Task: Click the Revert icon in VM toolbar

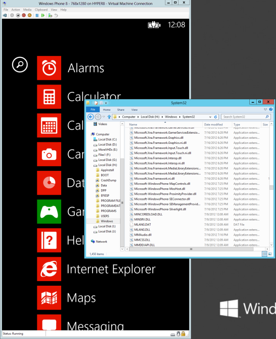Action: pyautogui.click(x=56, y=15)
